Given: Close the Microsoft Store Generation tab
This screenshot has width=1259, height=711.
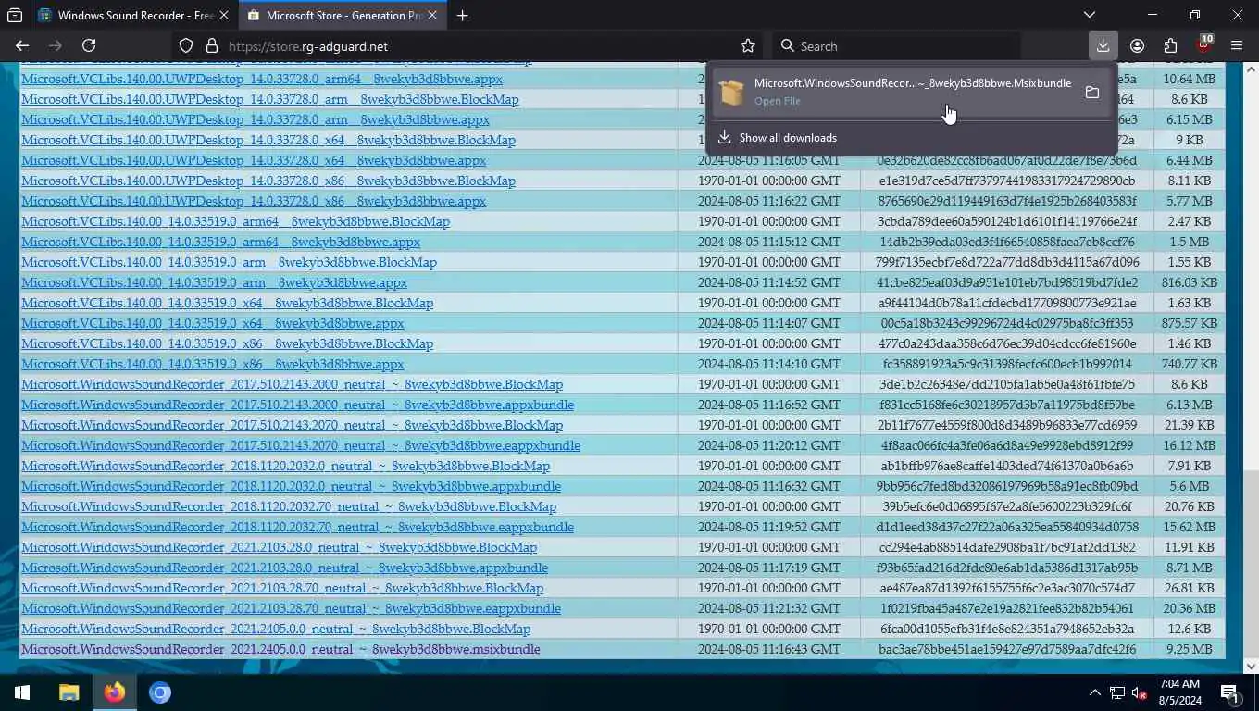Looking at the screenshot, I should pos(432,15).
